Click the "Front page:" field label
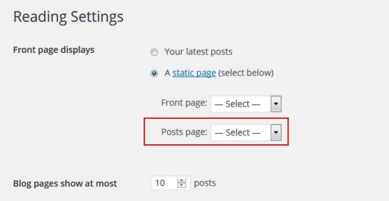Viewport: 389px width, 201px height. coord(184,103)
